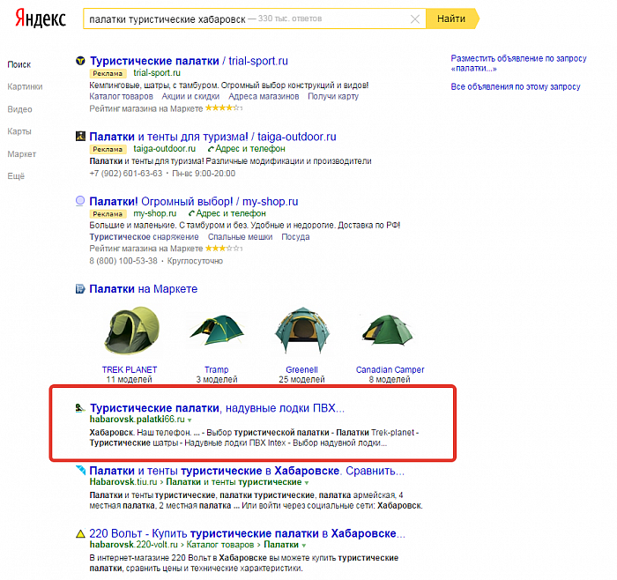Open Посуда sitelink
This screenshot has height=580, width=617.
[295, 237]
